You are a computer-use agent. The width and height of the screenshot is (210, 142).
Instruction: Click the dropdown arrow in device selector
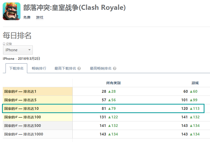29,50
